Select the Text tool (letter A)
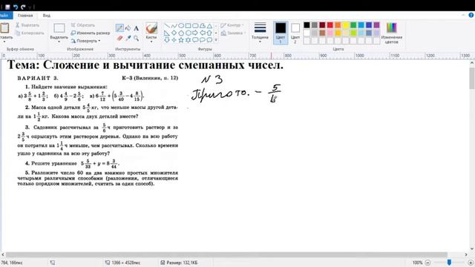This screenshot has width=475, height=267. pos(136,28)
